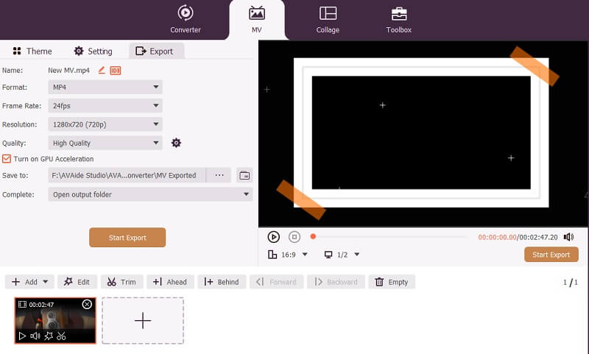Viewport: 589px width, 354px height.
Task: Click the pencil icon to rename output
Action: point(102,71)
